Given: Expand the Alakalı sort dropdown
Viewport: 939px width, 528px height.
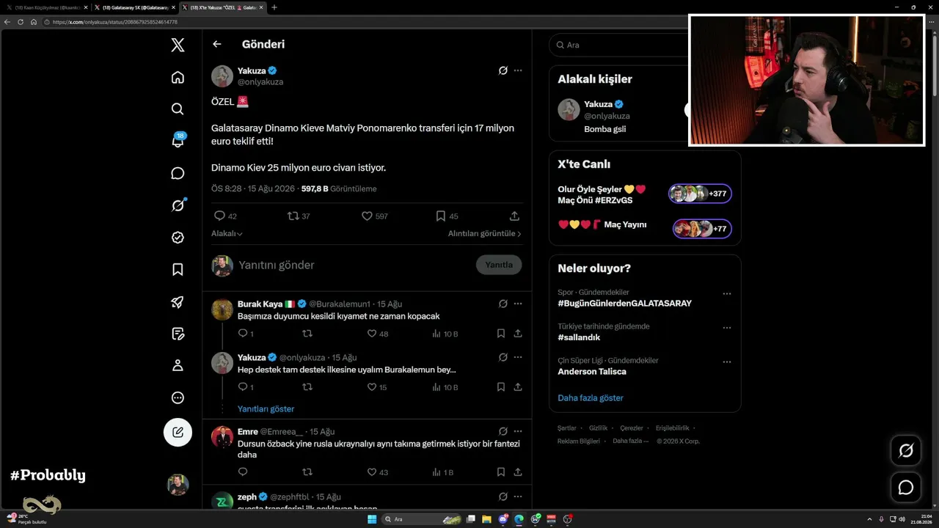Looking at the screenshot, I should (x=227, y=233).
